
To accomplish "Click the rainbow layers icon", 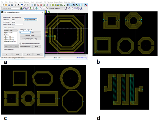I will pos(46,12).
